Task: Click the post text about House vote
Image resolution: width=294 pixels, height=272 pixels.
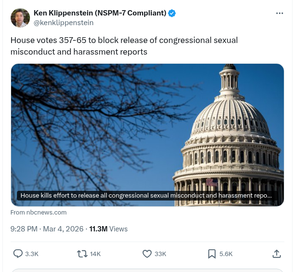Action: coord(124,46)
